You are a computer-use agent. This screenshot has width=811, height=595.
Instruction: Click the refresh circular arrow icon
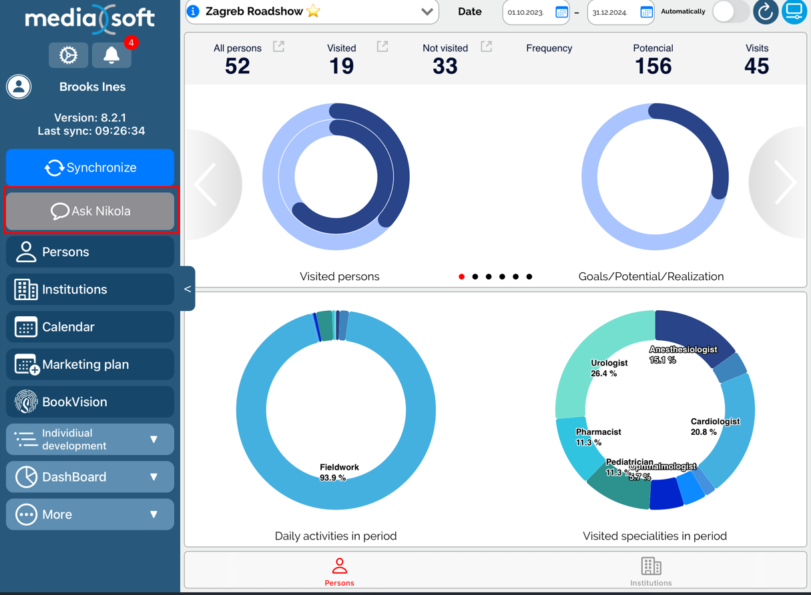click(765, 12)
